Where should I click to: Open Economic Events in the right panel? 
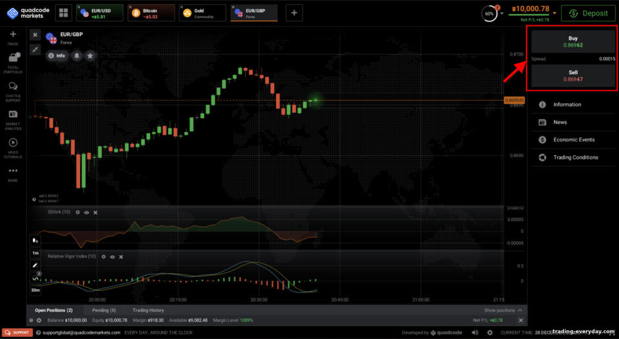(x=573, y=139)
